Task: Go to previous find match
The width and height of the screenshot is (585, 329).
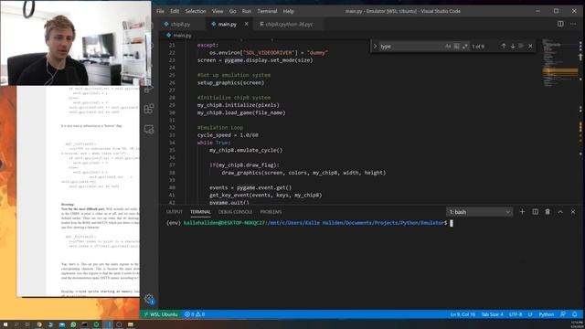Action: point(504,46)
